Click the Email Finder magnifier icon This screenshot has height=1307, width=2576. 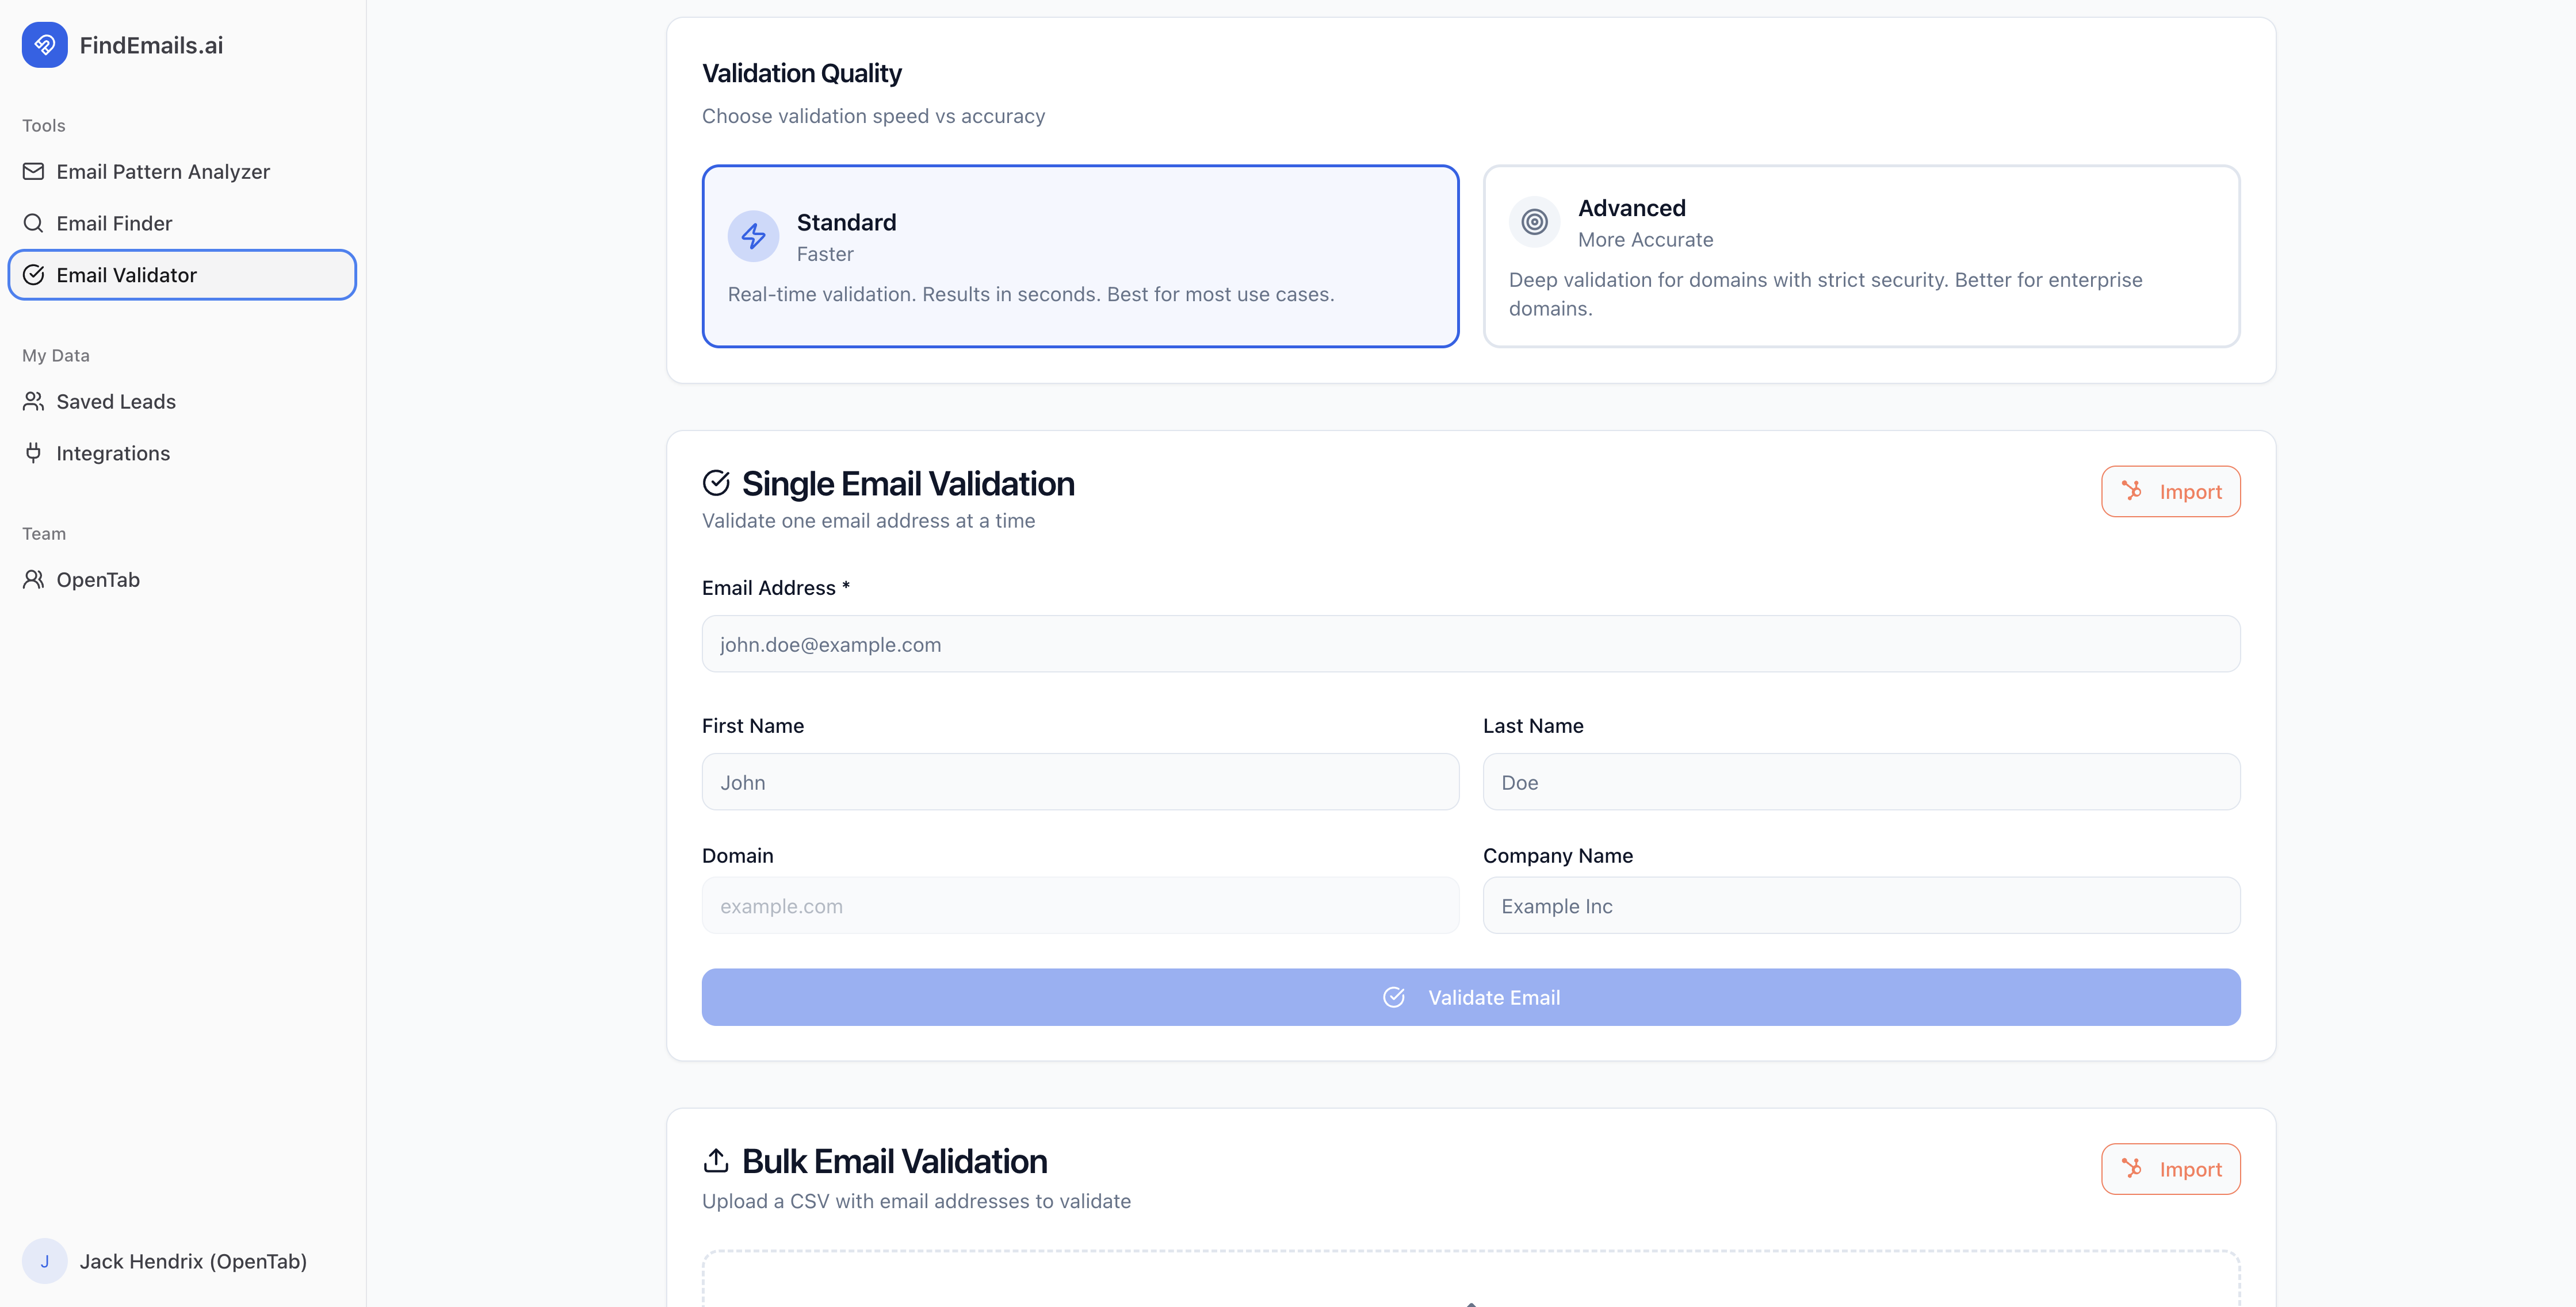tap(33, 223)
